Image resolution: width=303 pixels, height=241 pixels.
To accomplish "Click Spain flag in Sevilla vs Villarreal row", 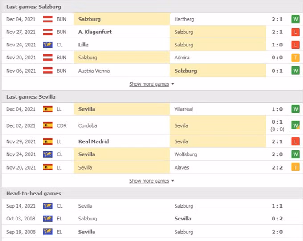I will [x=48, y=109].
